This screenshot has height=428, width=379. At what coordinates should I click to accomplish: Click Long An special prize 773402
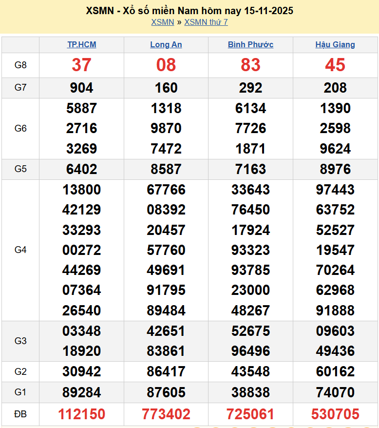click(166, 414)
